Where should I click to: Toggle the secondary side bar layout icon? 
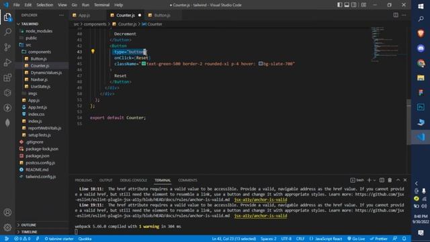pos(354,5)
